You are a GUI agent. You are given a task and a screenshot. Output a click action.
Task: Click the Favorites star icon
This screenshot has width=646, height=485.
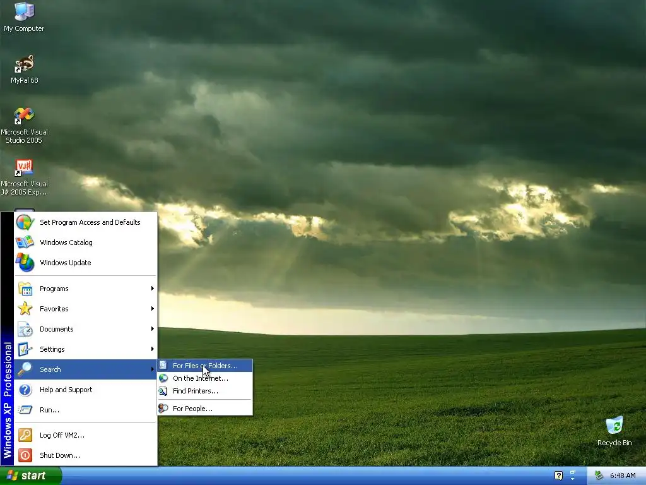[x=25, y=308]
